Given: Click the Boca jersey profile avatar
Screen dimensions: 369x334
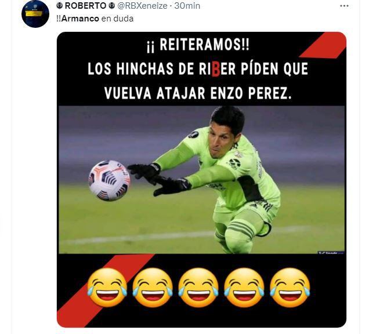Looking at the screenshot, I should (x=35, y=14).
